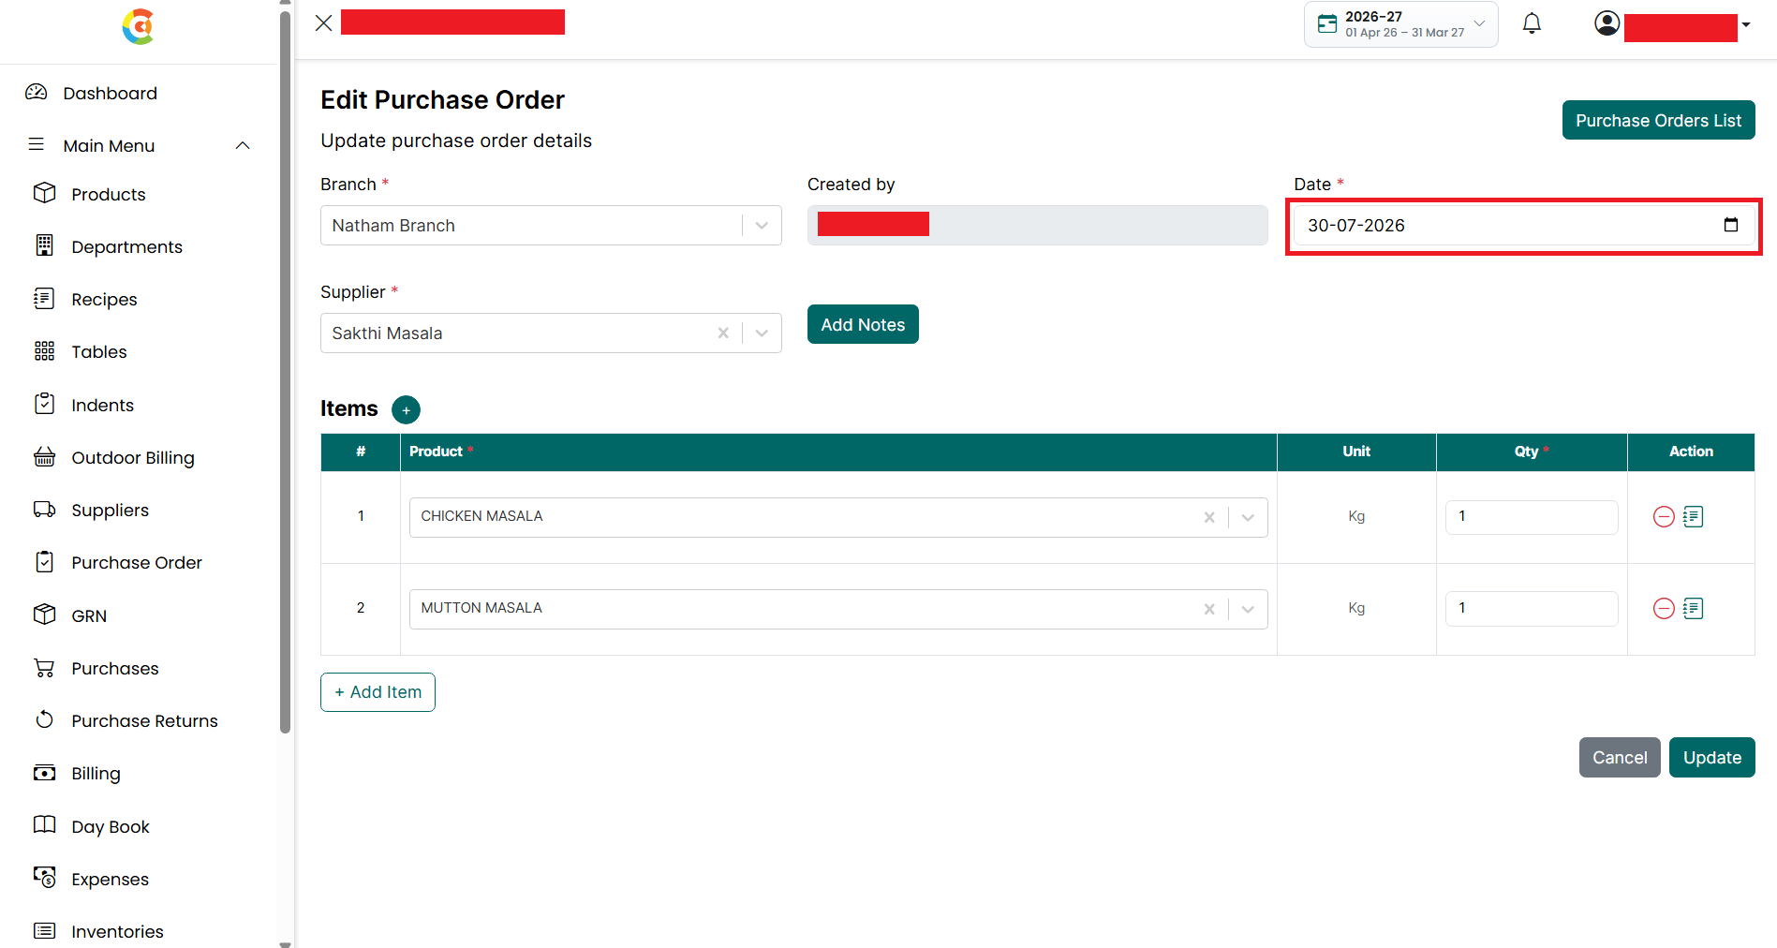Close the sidebar using the X icon

coord(323,23)
